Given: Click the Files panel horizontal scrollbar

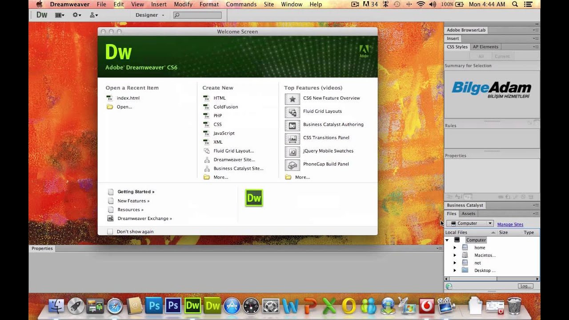Looking at the screenshot, I should click(492, 279).
